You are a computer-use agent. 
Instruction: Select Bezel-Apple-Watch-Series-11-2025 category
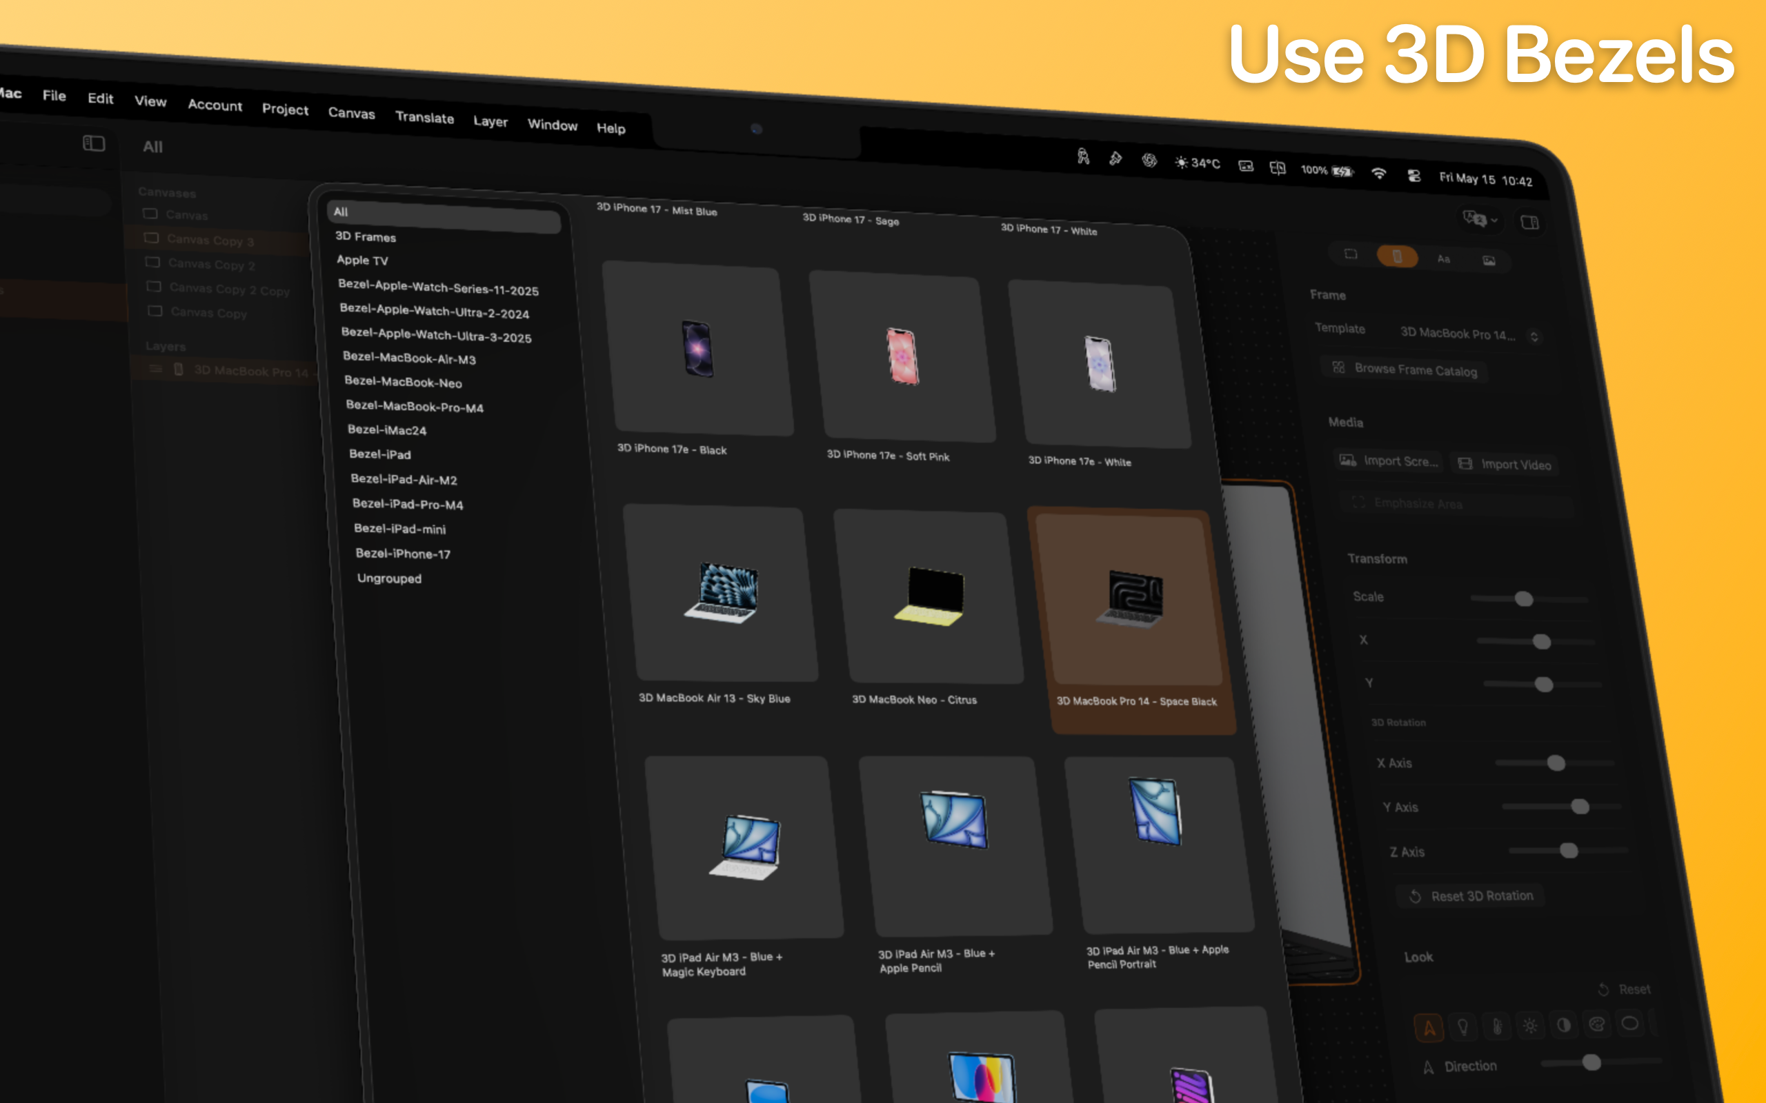coord(439,287)
